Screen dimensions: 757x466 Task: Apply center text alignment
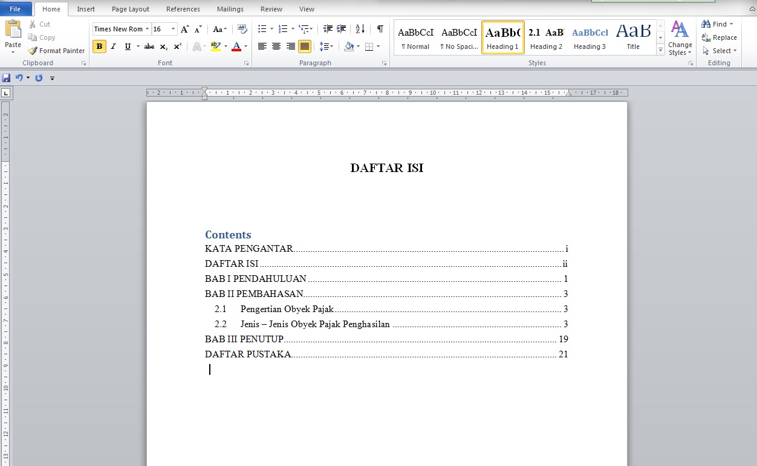tap(276, 46)
